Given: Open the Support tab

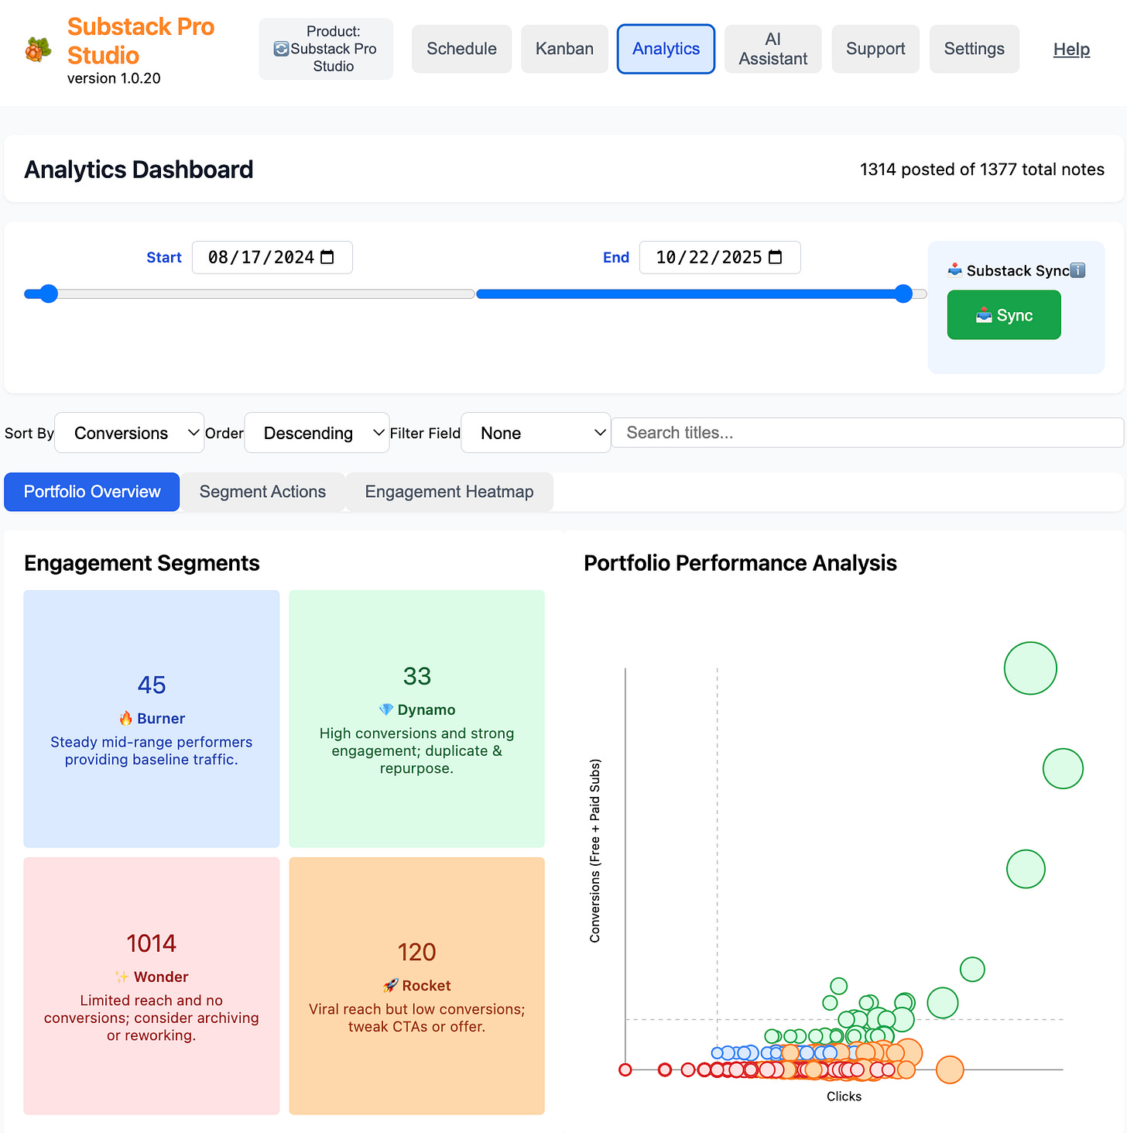Looking at the screenshot, I should 875,49.
